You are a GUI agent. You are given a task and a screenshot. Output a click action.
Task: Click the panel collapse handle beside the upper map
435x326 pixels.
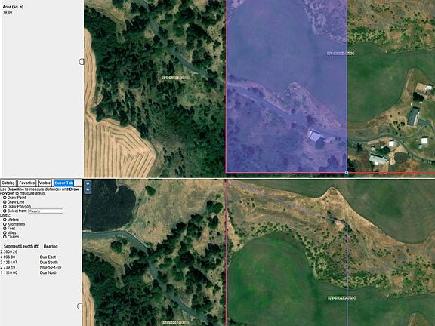point(82,62)
